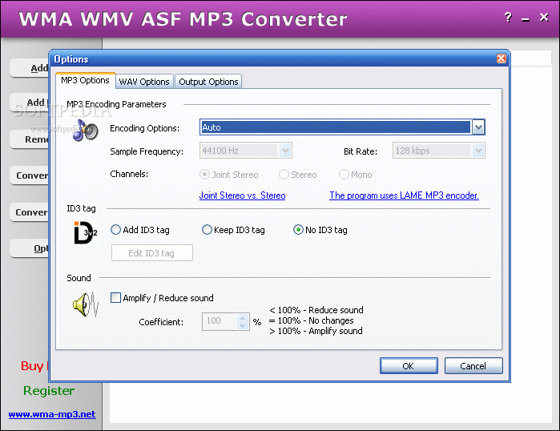Switch to the Output Options tab

[208, 82]
